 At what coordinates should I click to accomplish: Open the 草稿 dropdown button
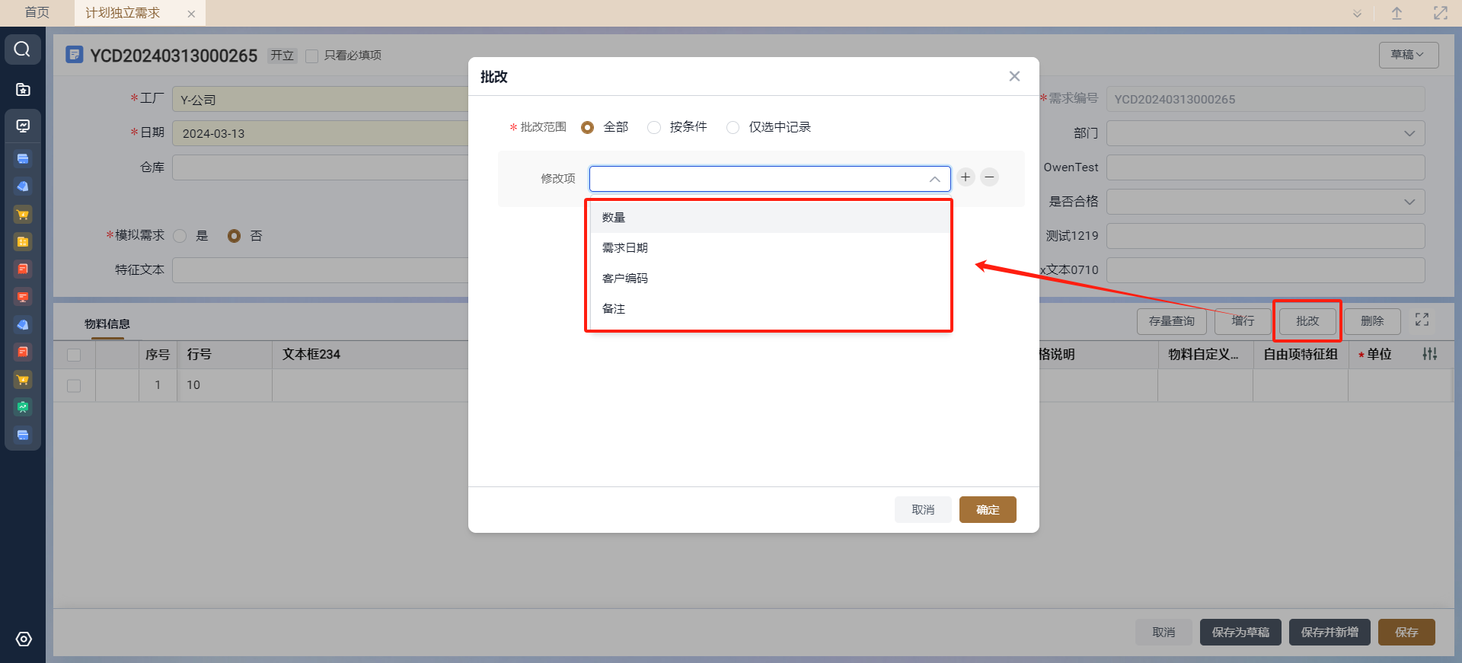pyautogui.click(x=1408, y=55)
